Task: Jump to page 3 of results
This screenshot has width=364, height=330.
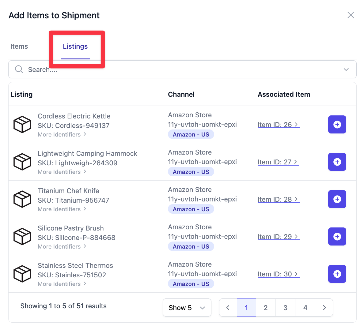Action: click(285, 308)
